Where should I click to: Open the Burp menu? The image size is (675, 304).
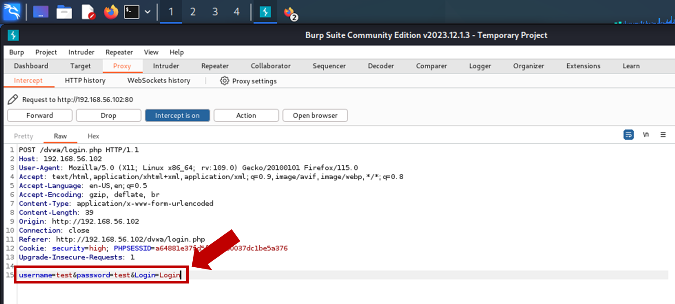tap(17, 52)
